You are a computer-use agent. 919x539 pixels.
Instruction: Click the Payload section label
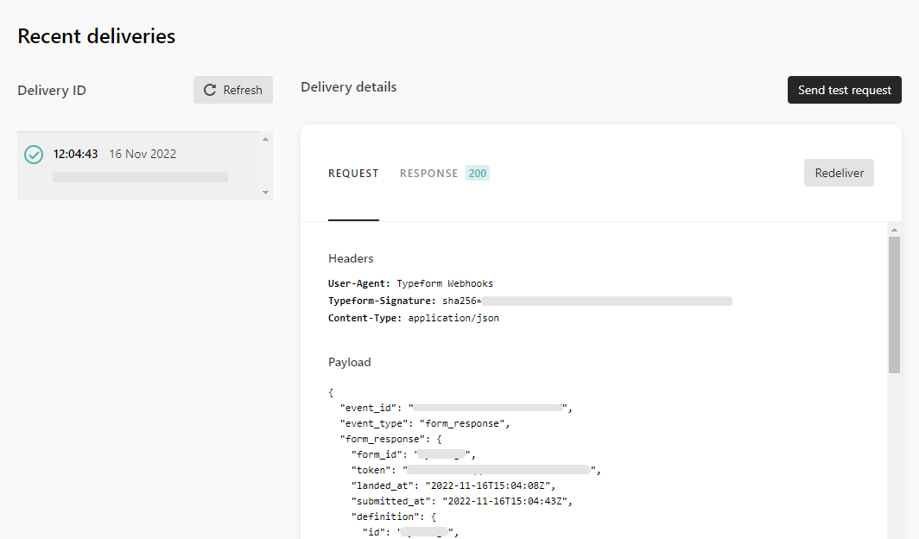[x=349, y=361]
